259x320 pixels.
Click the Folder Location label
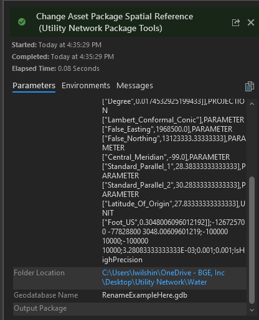pyautogui.click(x=39, y=273)
